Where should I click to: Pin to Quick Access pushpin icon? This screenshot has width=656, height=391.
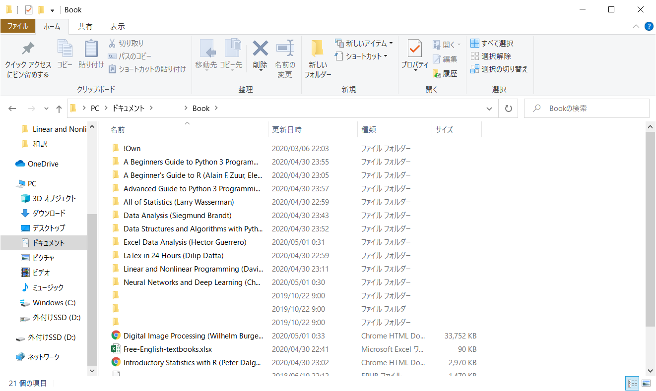pyautogui.click(x=28, y=49)
